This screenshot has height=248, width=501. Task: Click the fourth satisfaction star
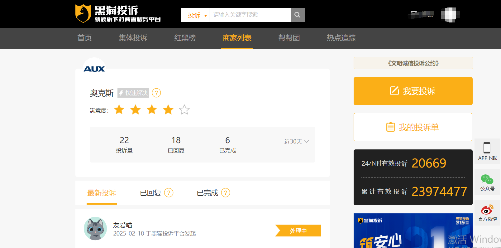168,110
